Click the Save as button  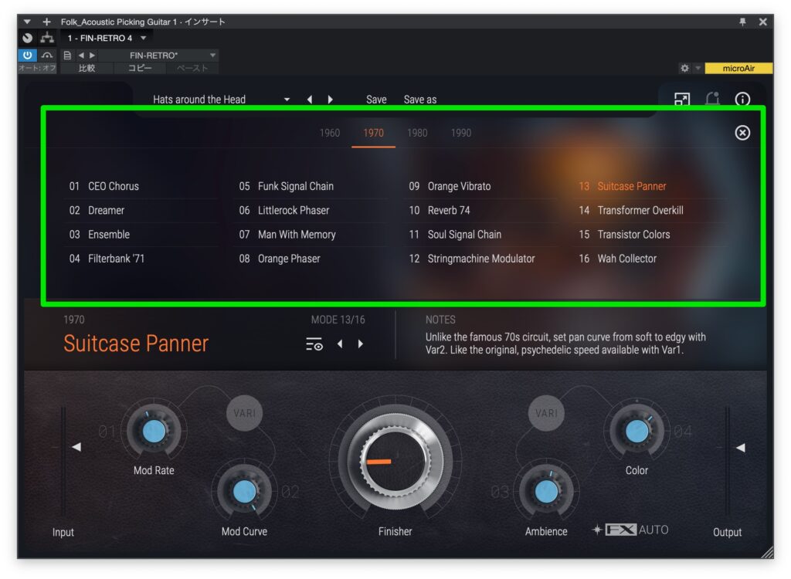tap(420, 100)
